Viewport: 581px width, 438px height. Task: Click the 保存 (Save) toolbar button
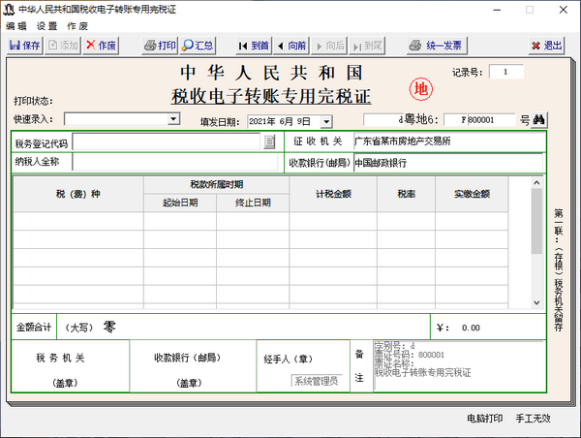24,46
